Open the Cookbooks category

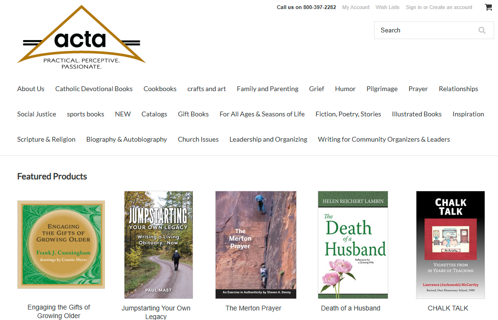(x=160, y=89)
